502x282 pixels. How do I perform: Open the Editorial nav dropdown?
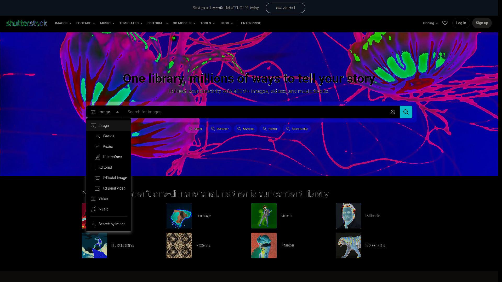[x=158, y=23]
